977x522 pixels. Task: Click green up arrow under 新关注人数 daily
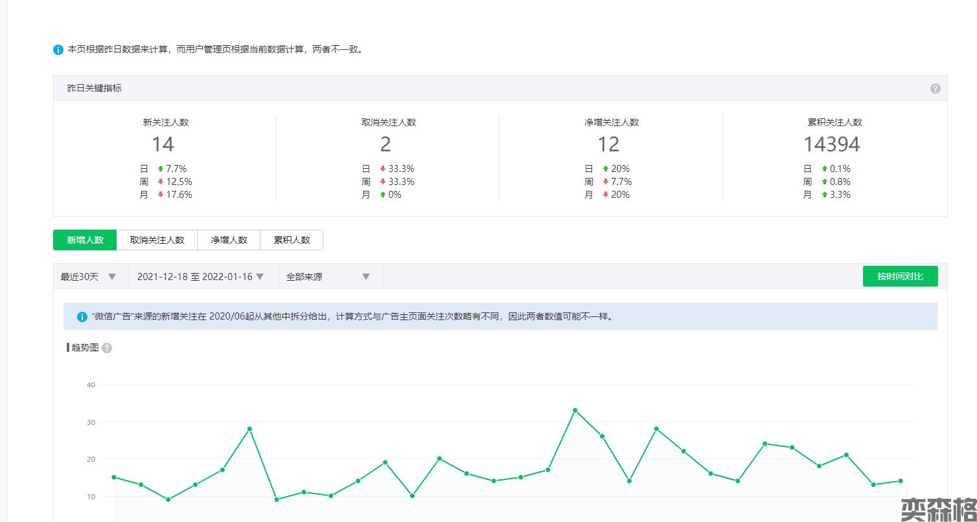coord(161,169)
